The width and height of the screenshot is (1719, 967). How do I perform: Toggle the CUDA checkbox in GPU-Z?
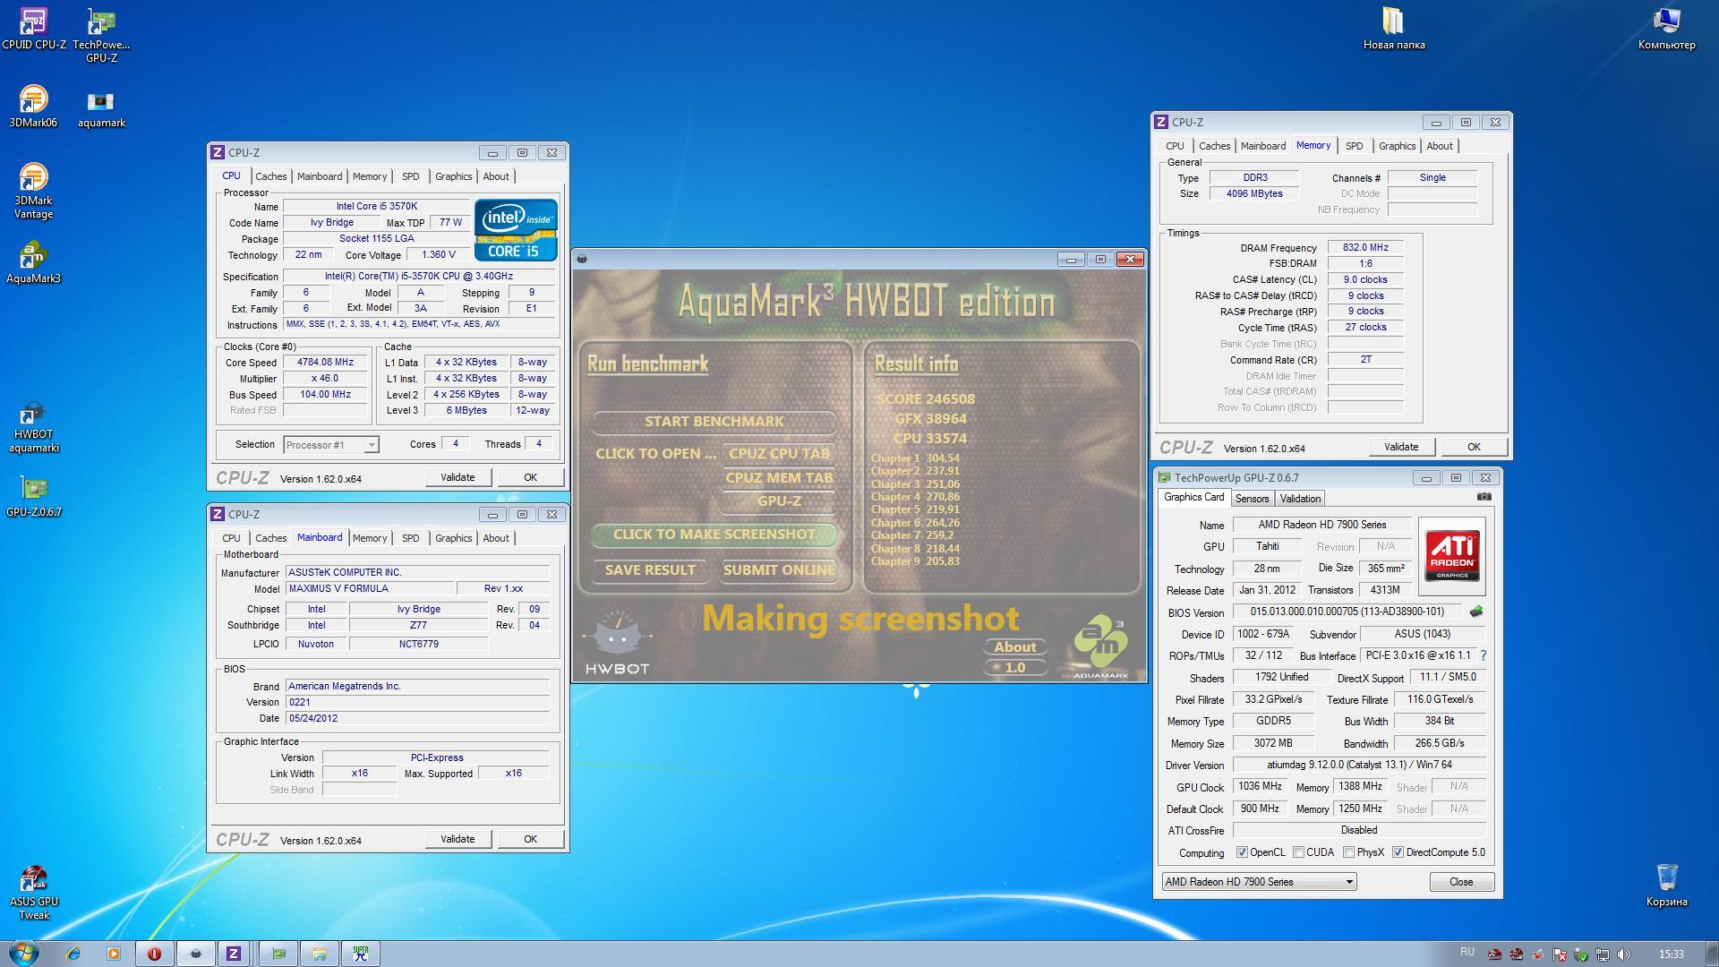tap(1298, 852)
